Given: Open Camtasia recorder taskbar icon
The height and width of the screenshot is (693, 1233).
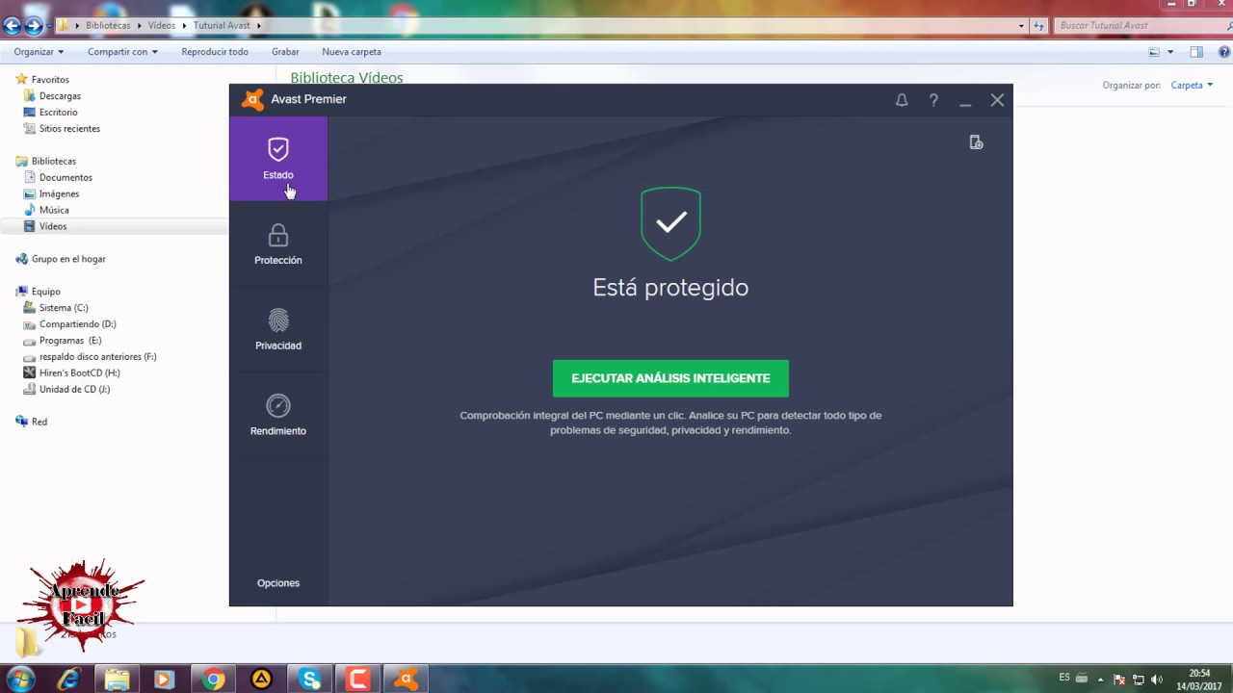Looking at the screenshot, I should point(358,680).
